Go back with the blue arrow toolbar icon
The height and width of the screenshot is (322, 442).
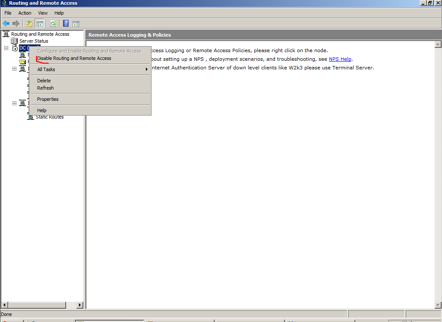[x=6, y=24]
